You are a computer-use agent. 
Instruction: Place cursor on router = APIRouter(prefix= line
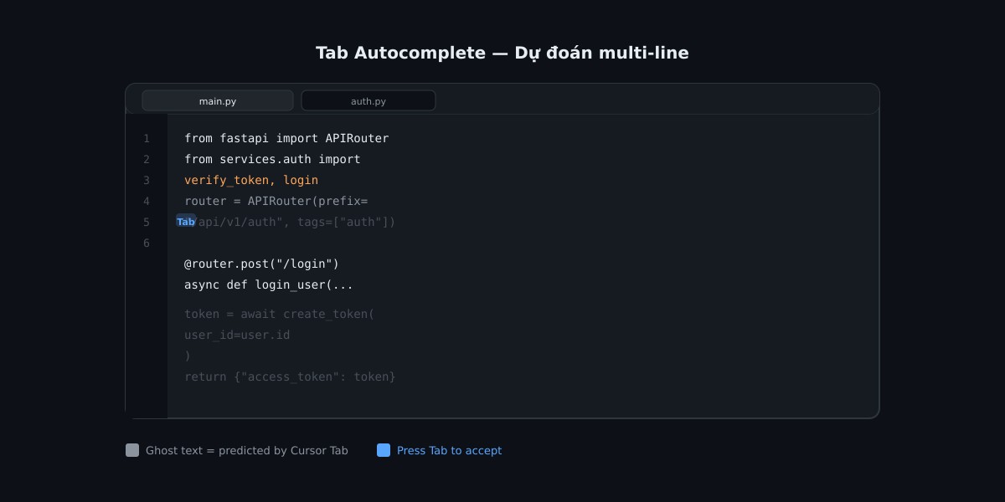coord(276,201)
